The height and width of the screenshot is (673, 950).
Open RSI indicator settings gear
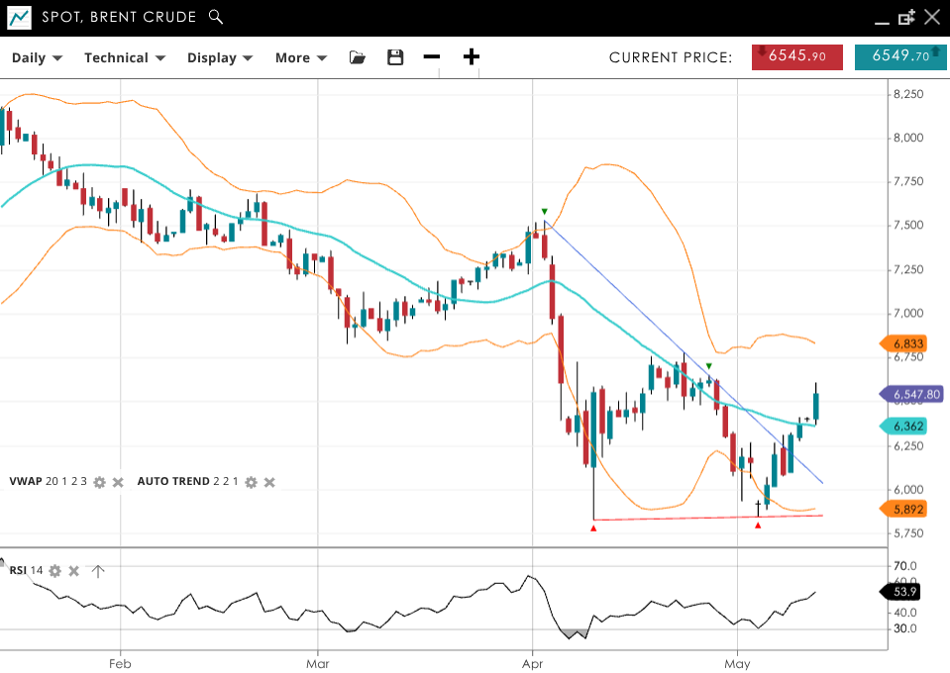coord(55,570)
